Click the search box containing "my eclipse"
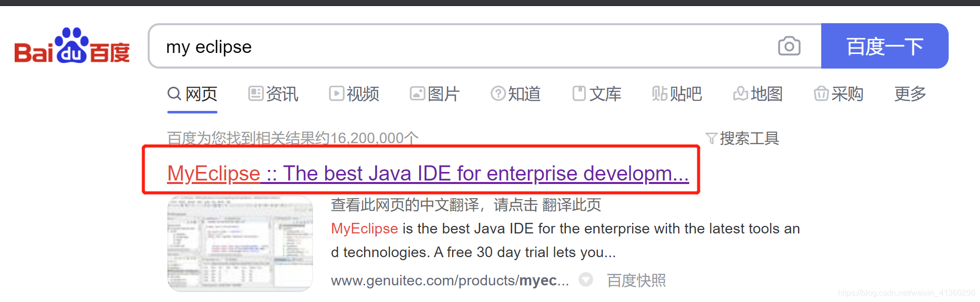This screenshot has width=980, height=302. (455, 46)
